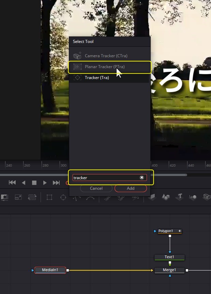Click the Text1 output square
Image resolution: width=211 pixels, height=294 pixels.
tap(170, 262)
